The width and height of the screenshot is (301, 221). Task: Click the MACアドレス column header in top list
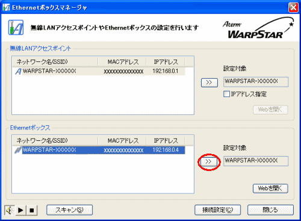pyautogui.click(x=122, y=62)
